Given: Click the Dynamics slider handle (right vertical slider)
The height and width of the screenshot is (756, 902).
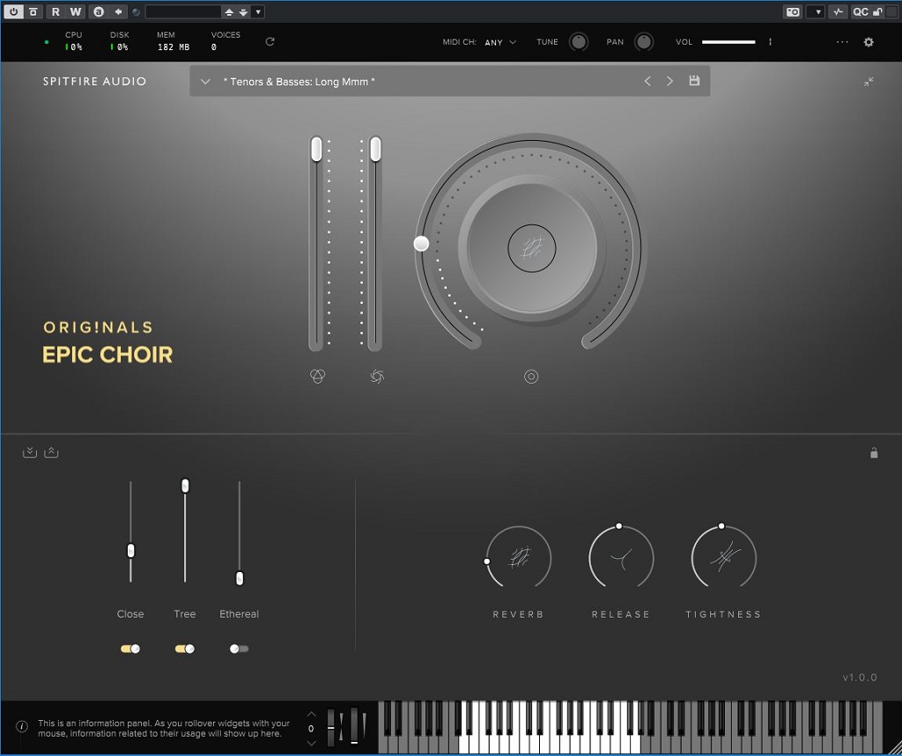Looking at the screenshot, I should (375, 149).
